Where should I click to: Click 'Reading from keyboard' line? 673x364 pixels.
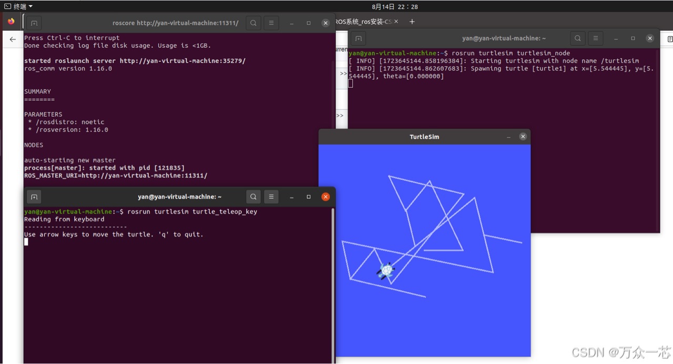64,219
